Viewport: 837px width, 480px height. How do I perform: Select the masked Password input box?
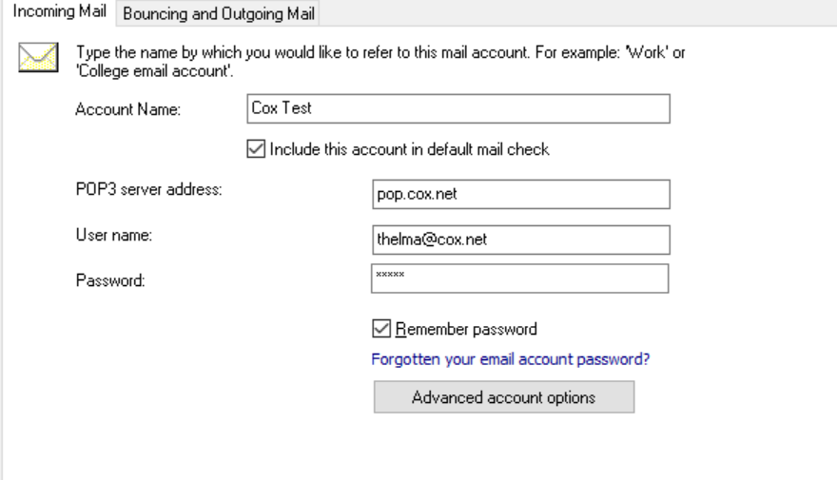pyautogui.click(x=520, y=278)
